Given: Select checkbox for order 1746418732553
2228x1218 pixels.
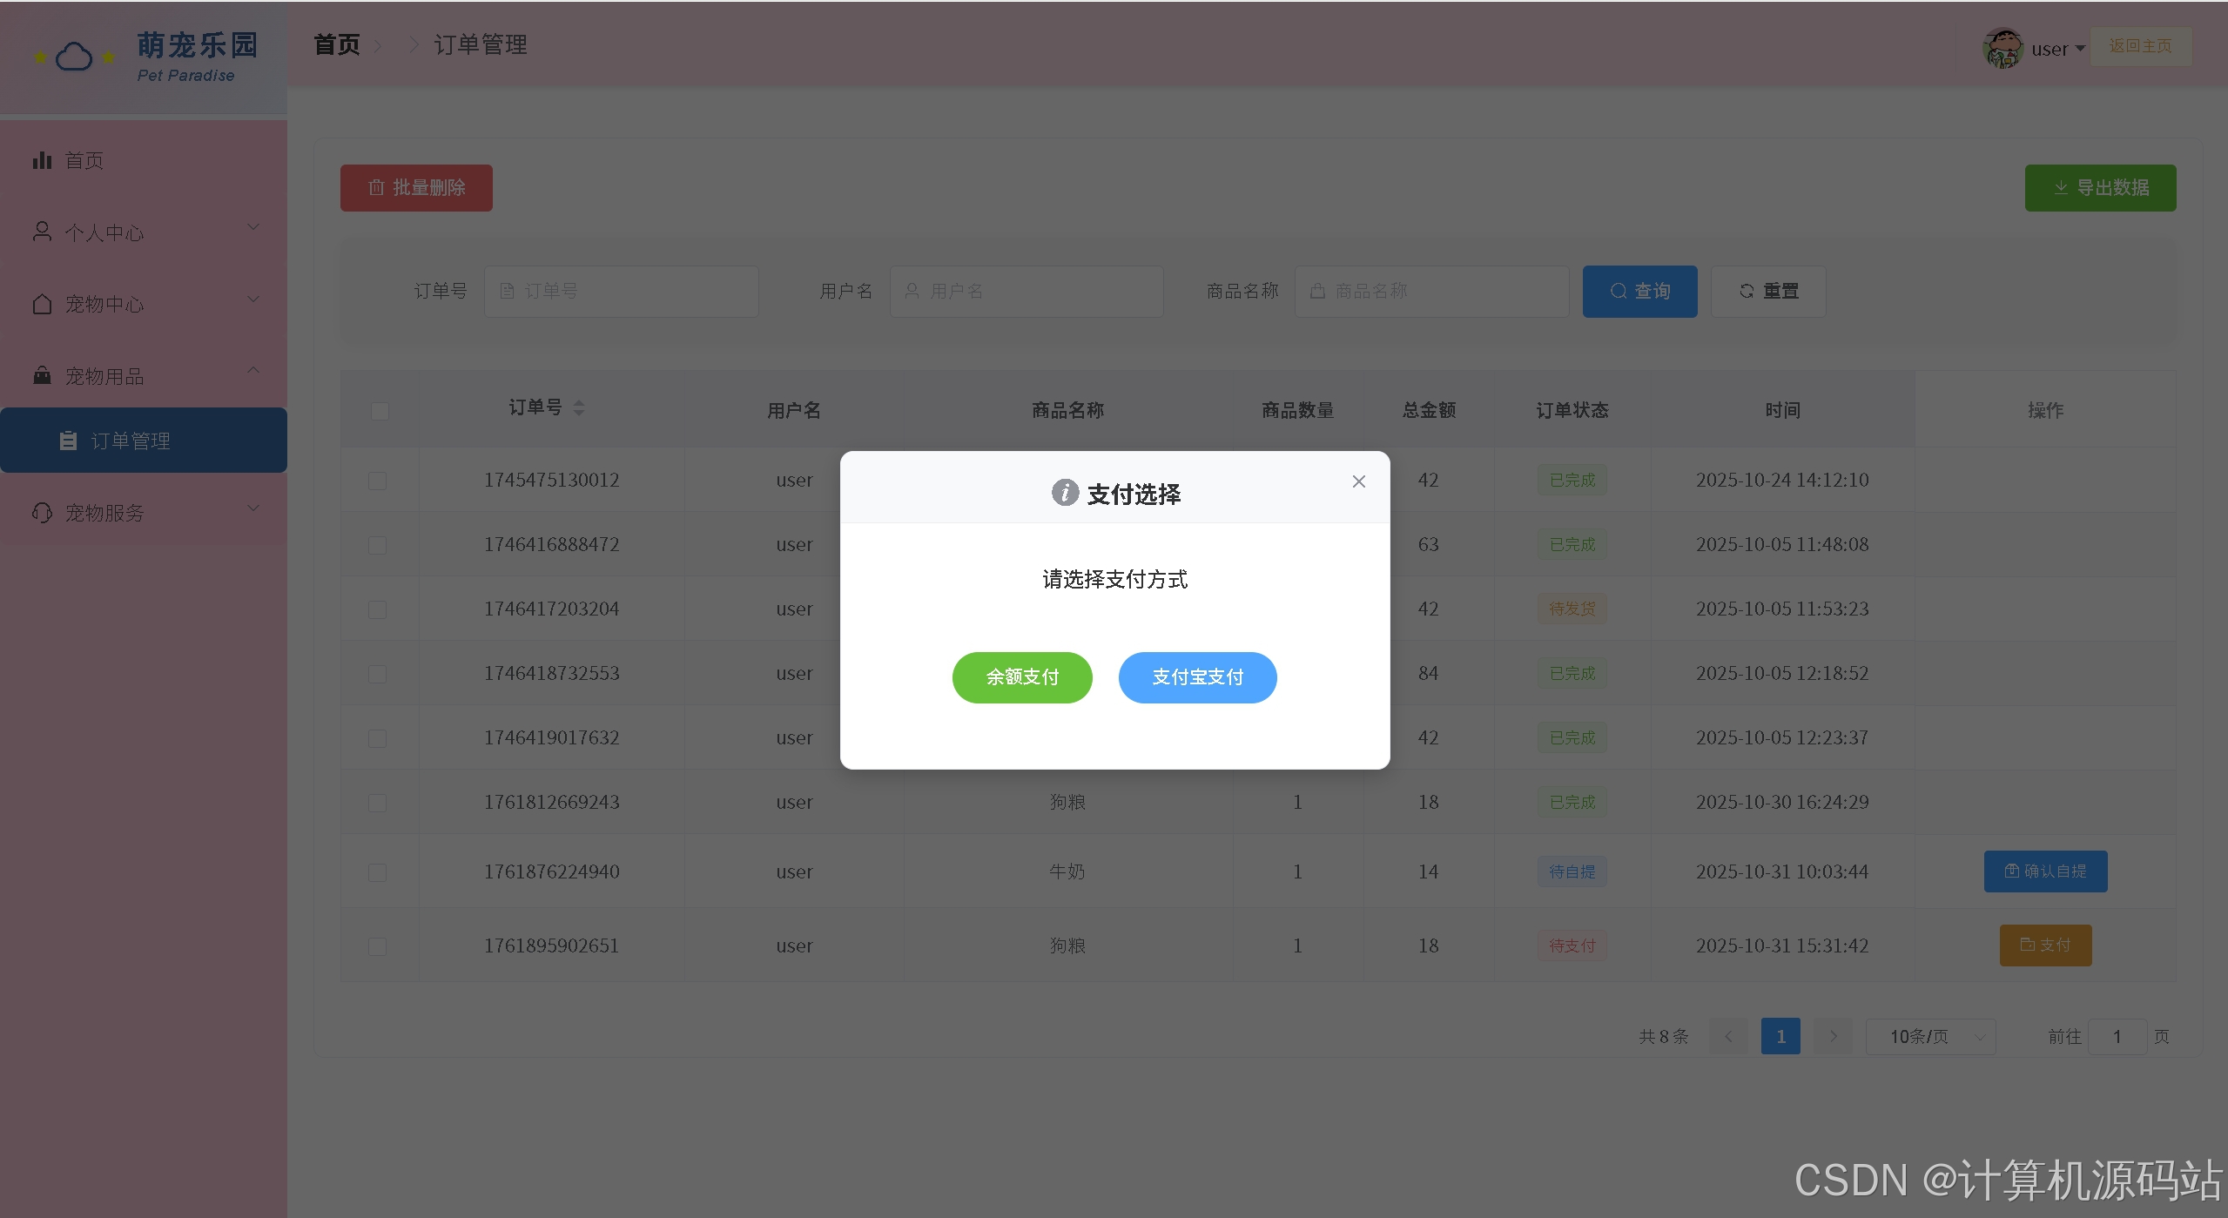Looking at the screenshot, I should [x=377, y=674].
